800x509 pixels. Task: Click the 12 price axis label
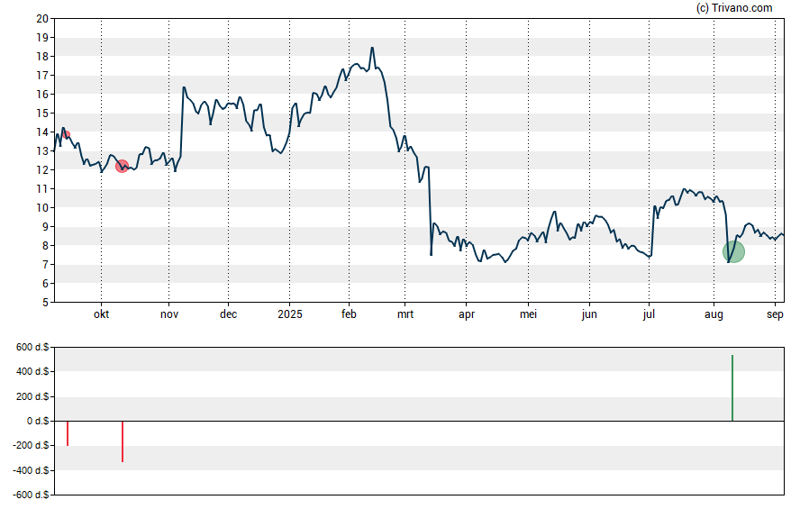(42, 170)
